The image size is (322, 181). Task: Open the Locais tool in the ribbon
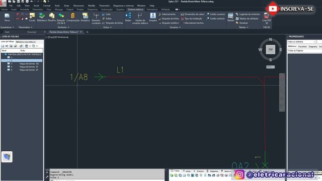pyautogui.click(x=32, y=17)
